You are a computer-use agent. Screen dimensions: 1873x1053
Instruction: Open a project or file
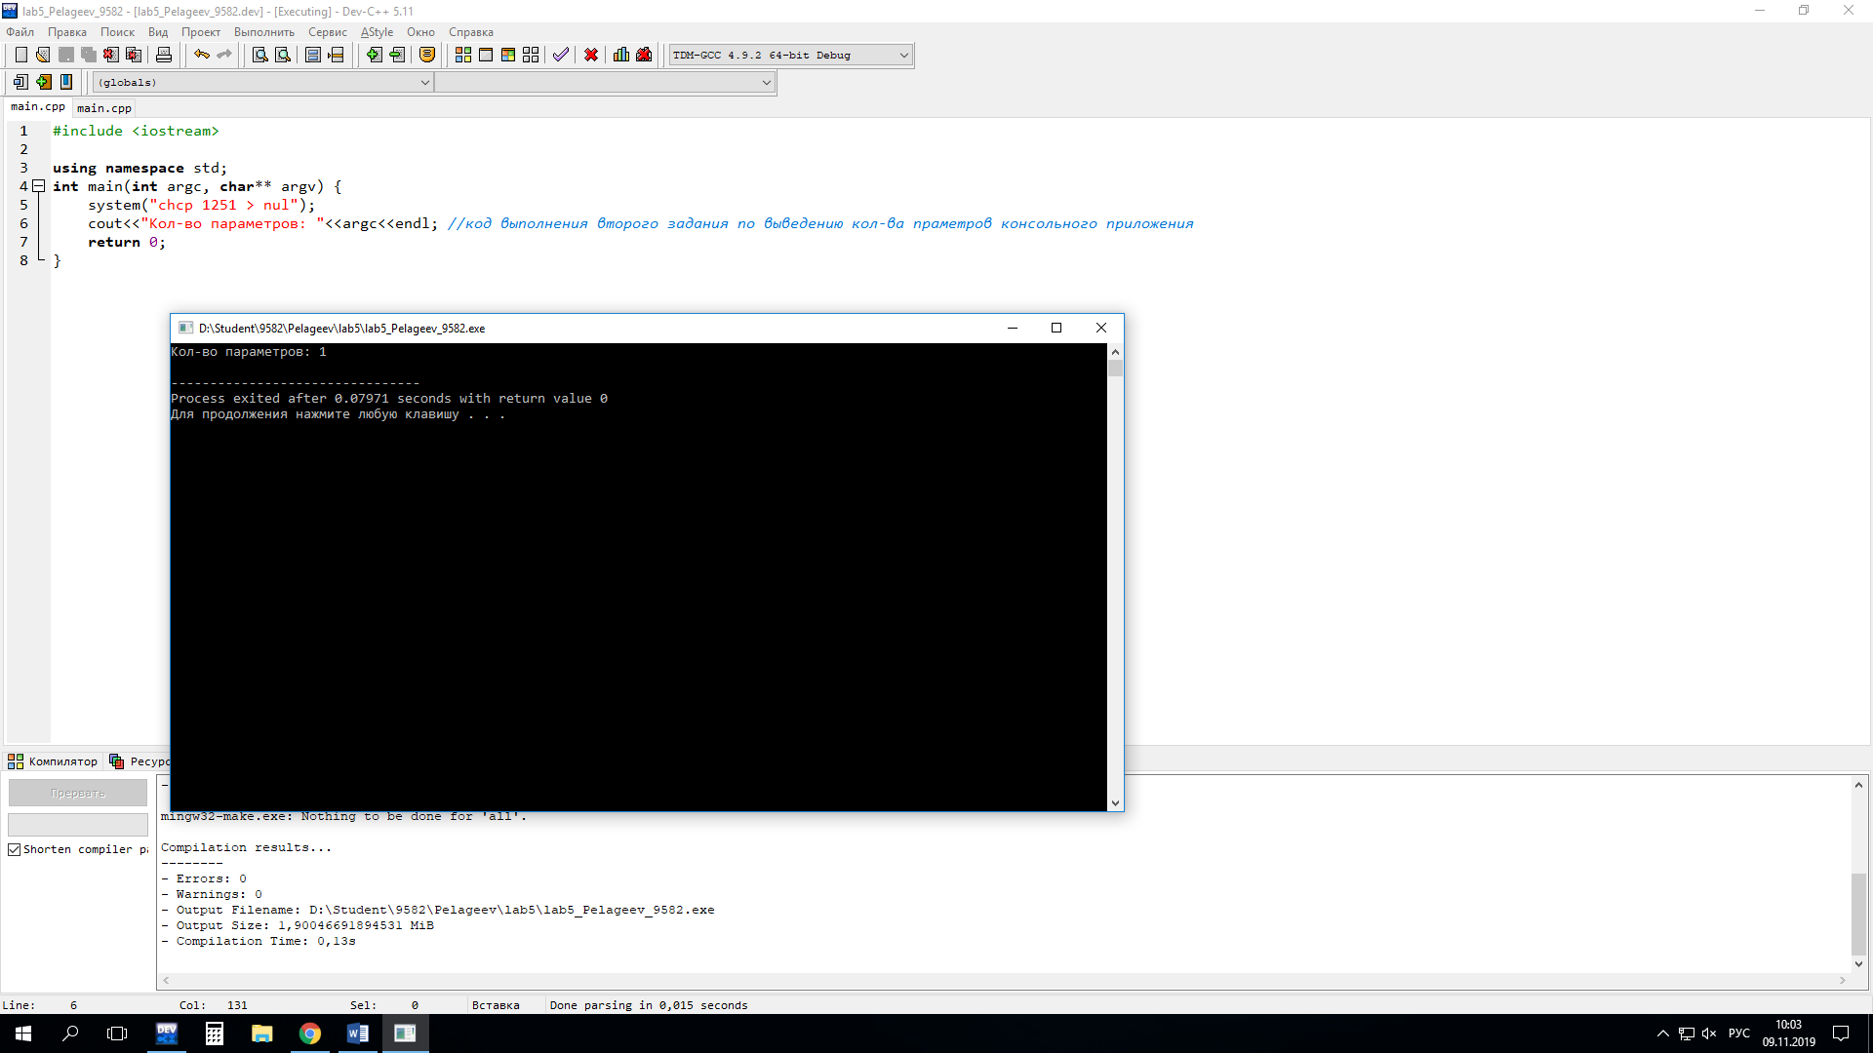43,56
